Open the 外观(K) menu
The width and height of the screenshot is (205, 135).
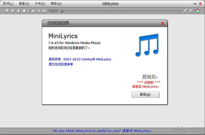[40, 4]
